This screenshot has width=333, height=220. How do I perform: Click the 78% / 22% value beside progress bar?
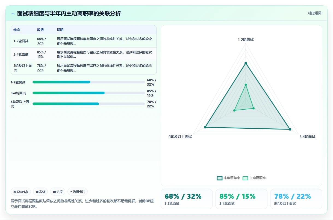152,104
